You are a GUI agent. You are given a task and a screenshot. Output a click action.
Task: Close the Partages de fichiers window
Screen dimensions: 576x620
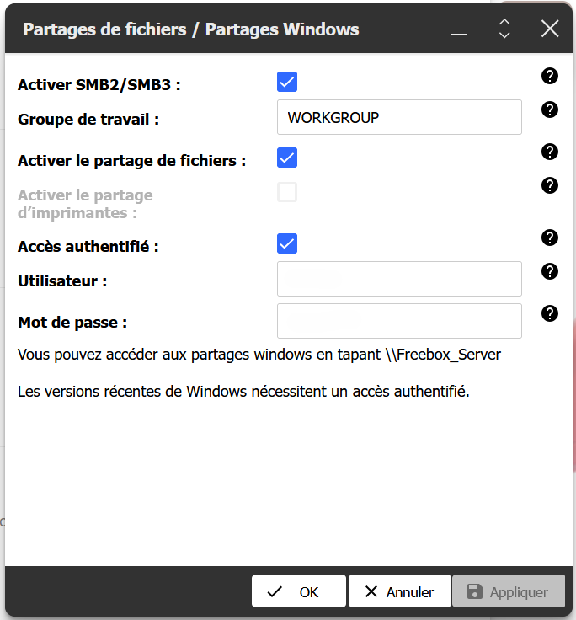coord(550,29)
